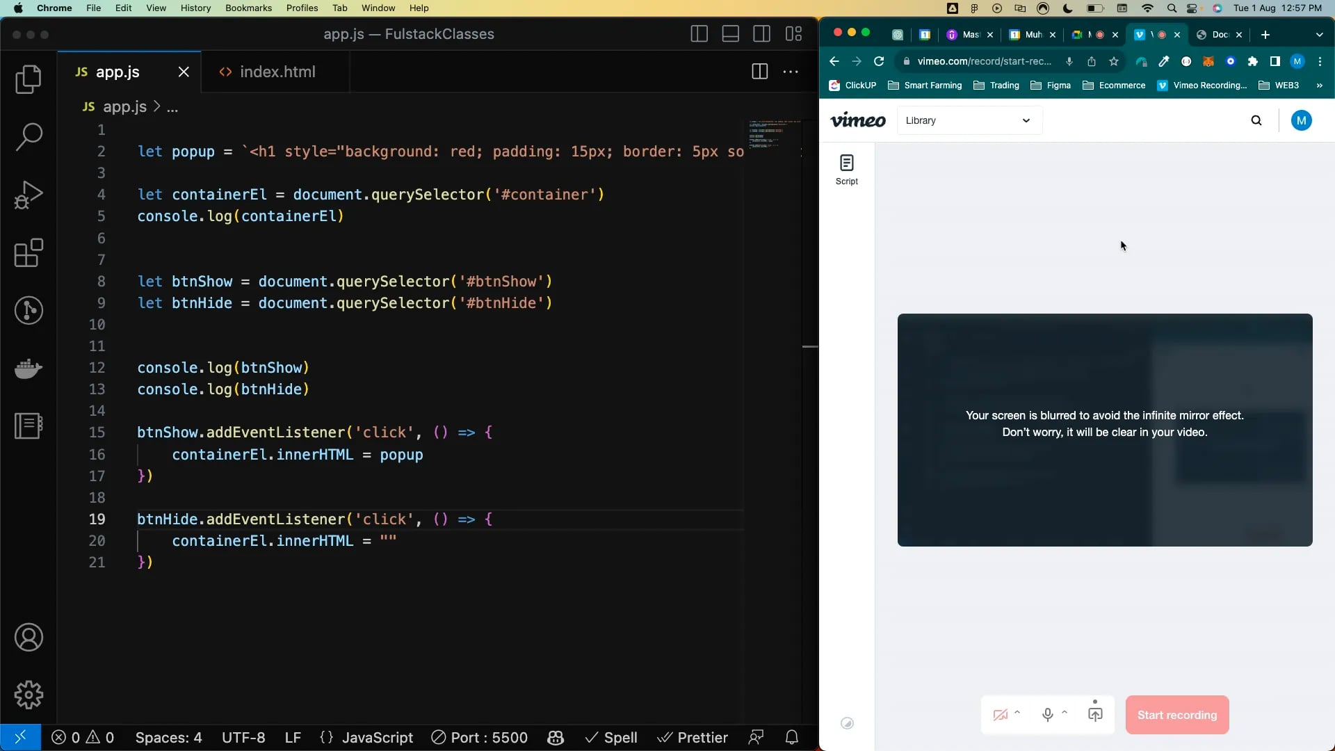Click the screen share icon in Vimeo recorder
Screen dimensions: 1335x751
(x=1096, y=714)
